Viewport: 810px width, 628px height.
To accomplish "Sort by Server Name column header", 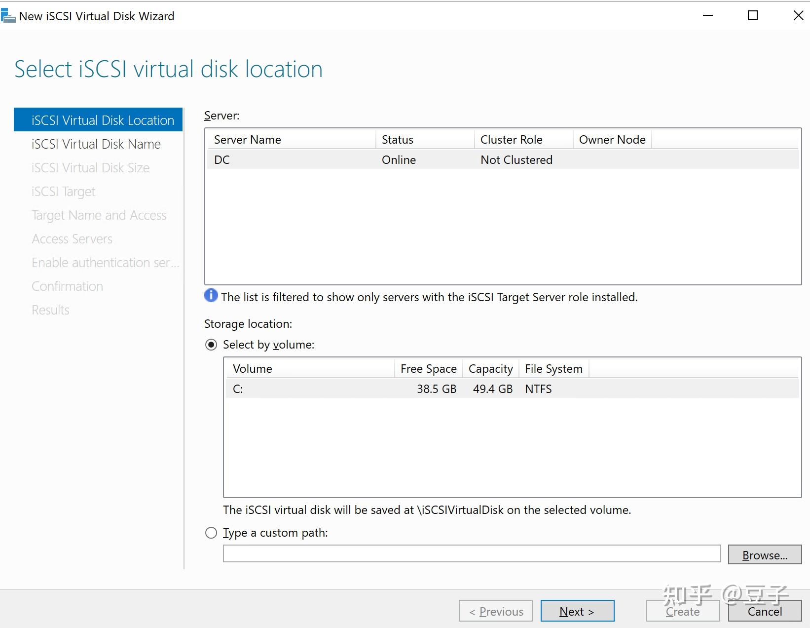I will point(291,140).
